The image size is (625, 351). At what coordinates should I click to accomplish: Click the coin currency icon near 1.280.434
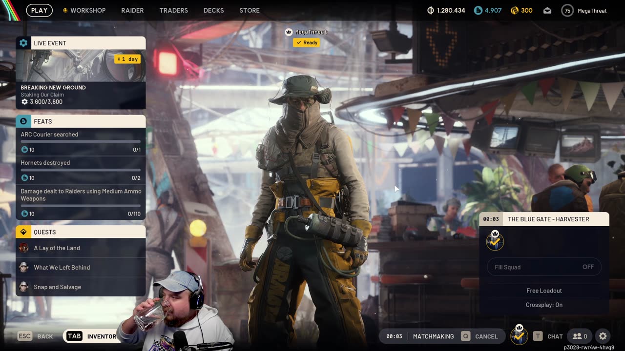coord(431,10)
